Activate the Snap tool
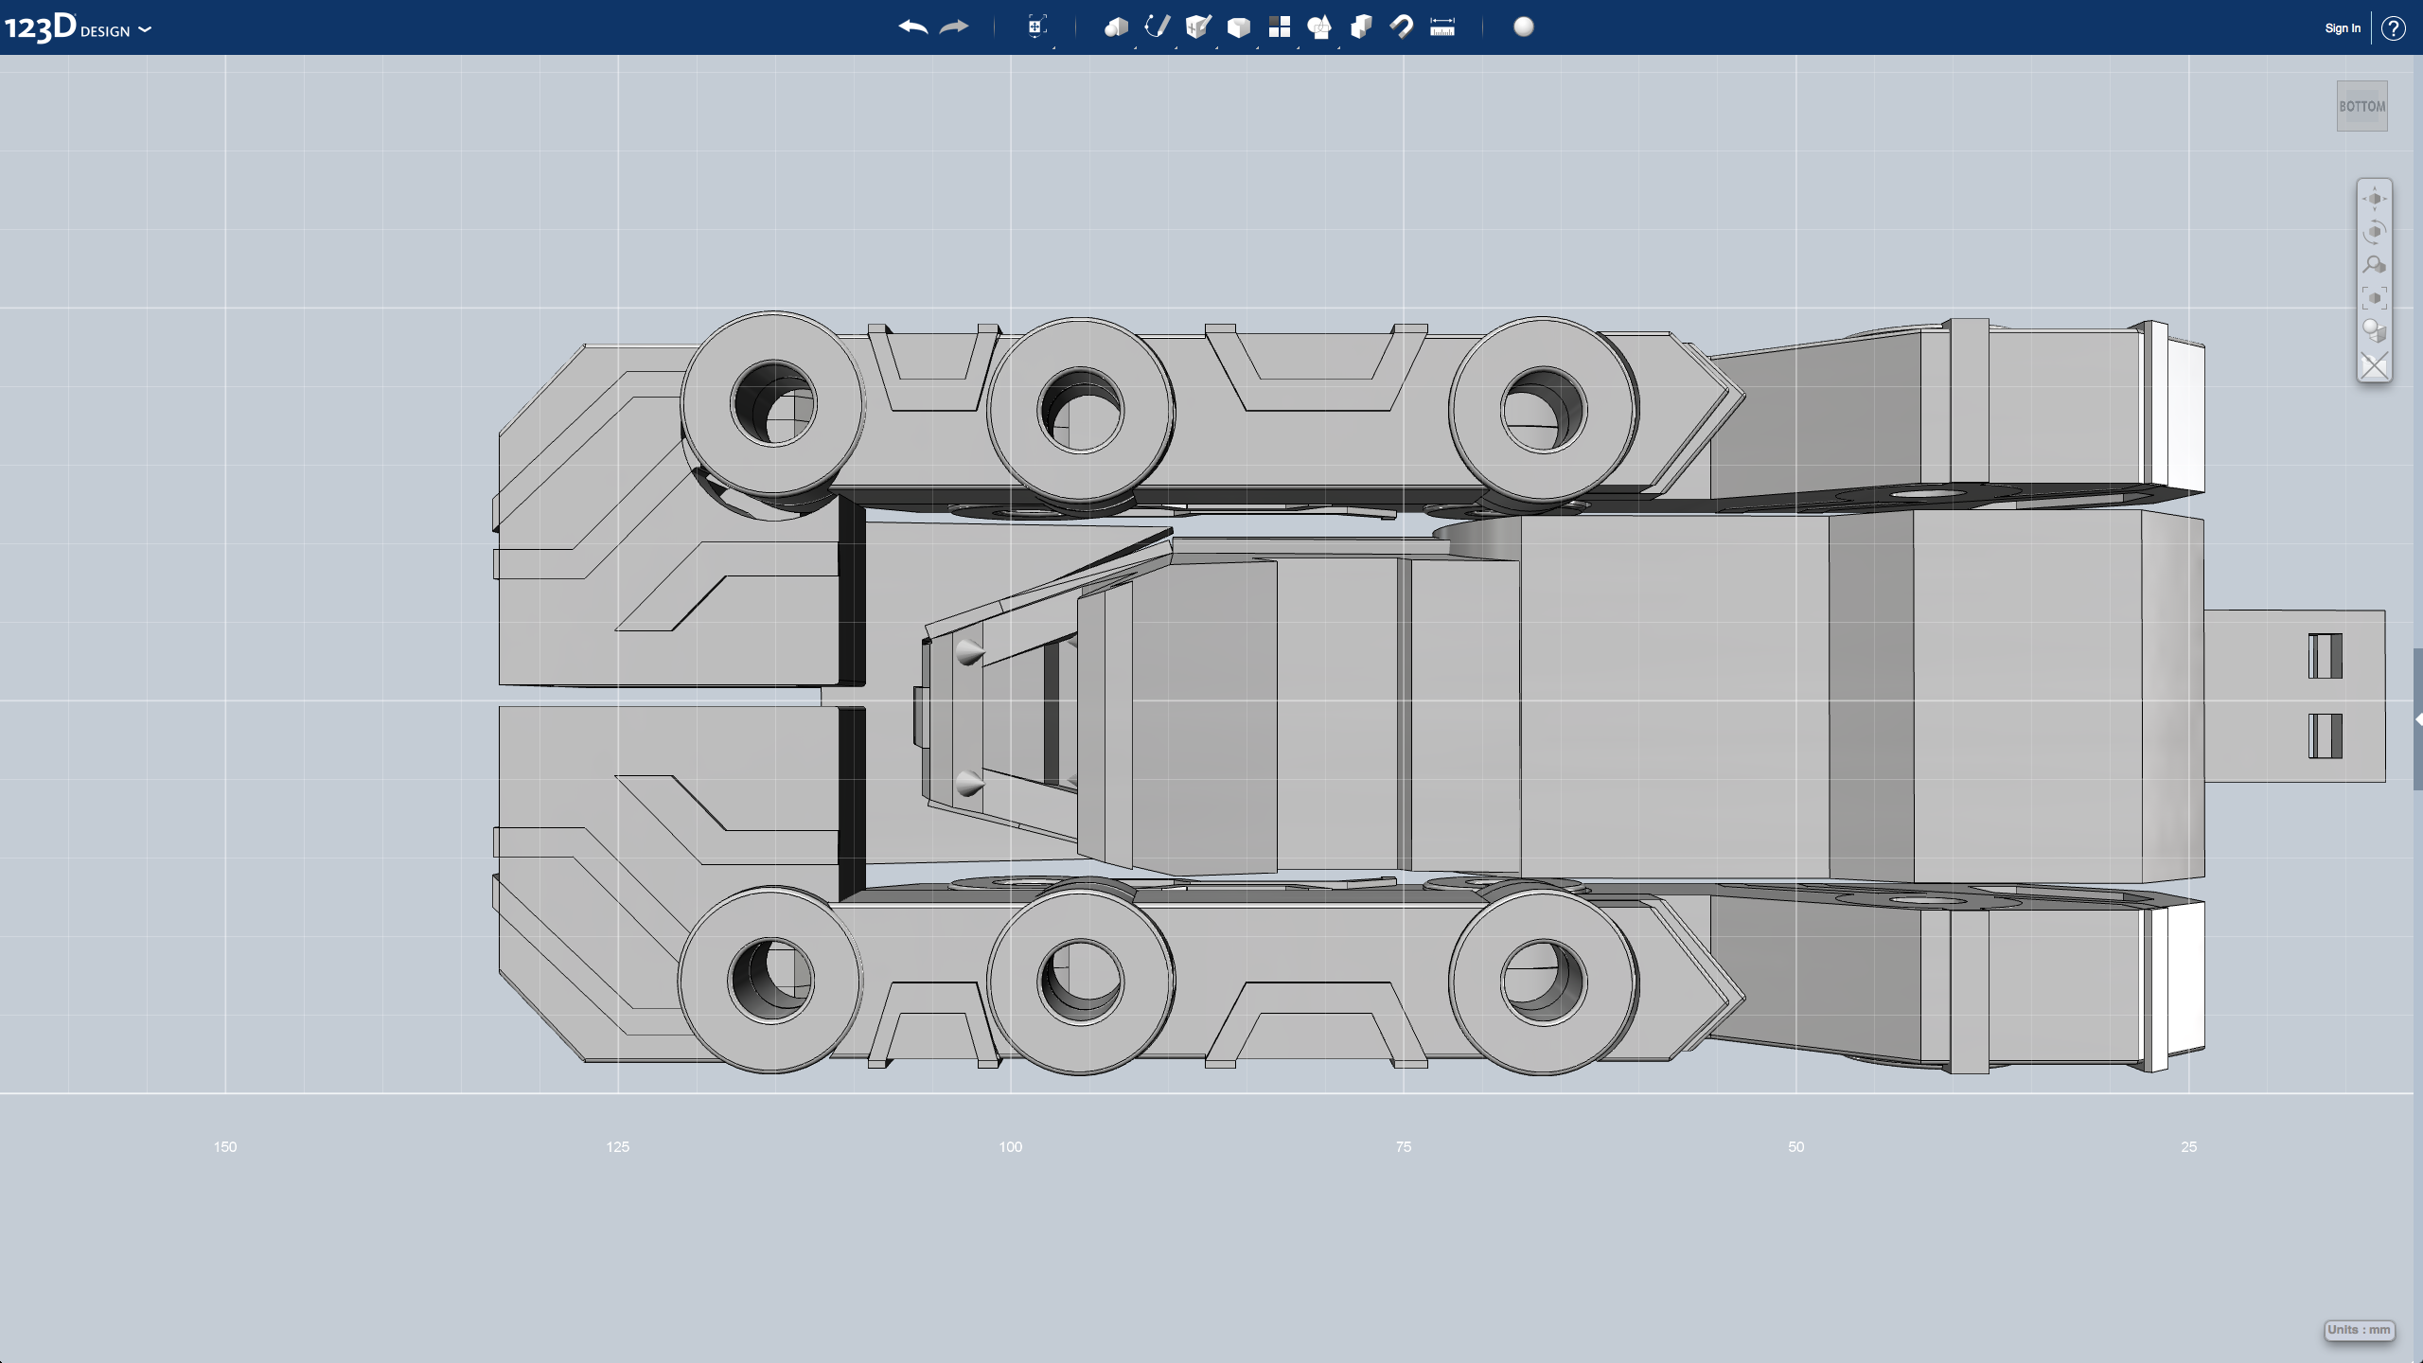 click(1403, 27)
